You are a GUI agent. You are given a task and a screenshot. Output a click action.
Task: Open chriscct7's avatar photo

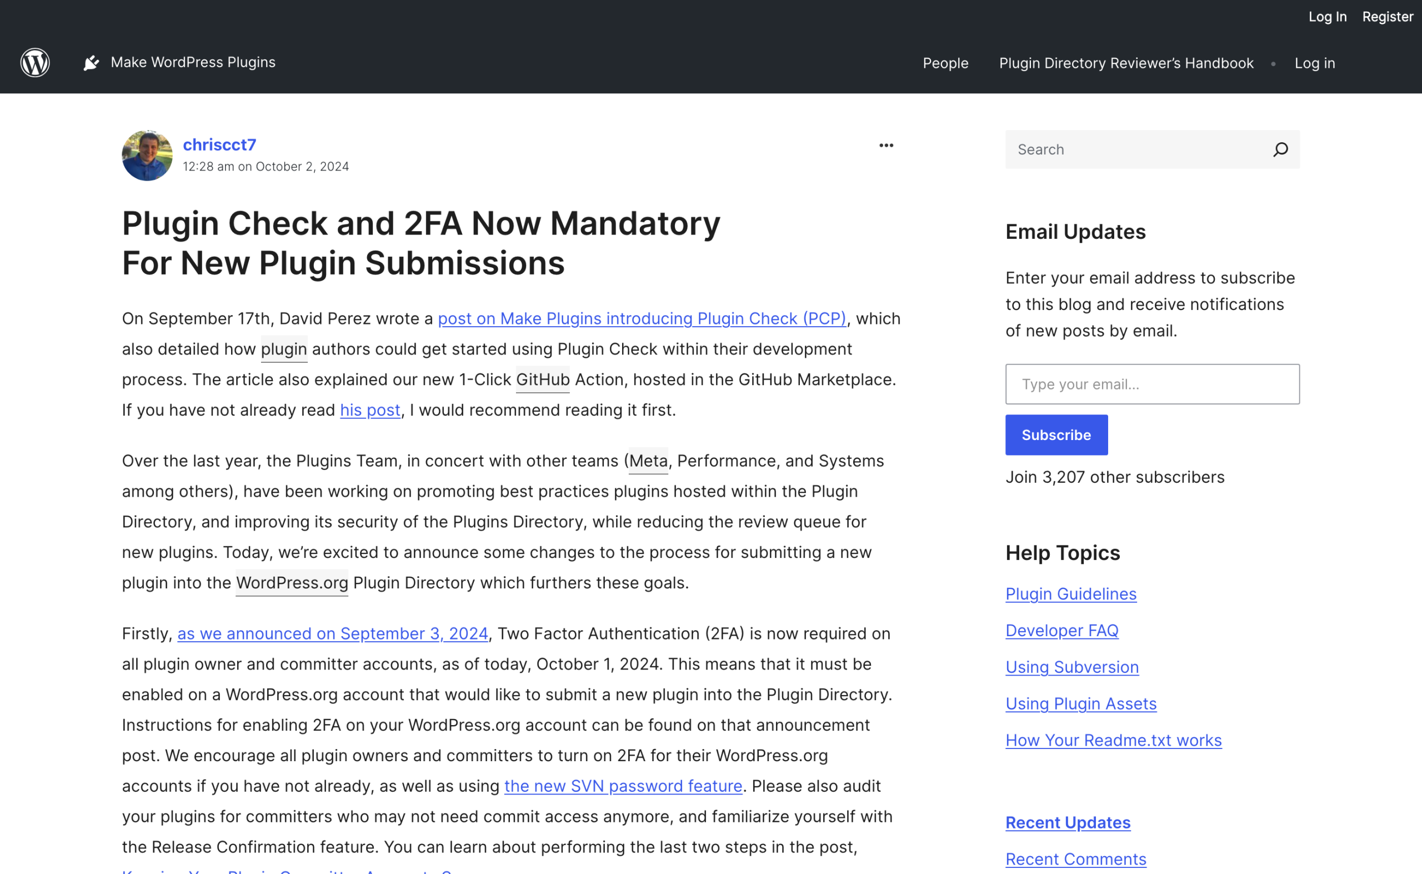(x=147, y=156)
